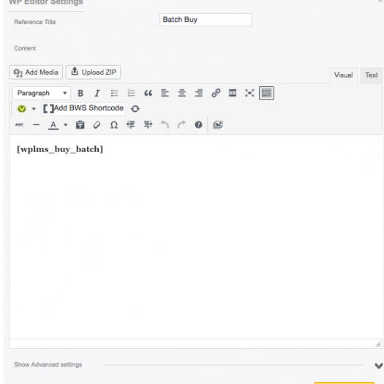The image size is (384, 384).
Task: Open keyboard shortcuts help question icon
Action: (x=198, y=125)
